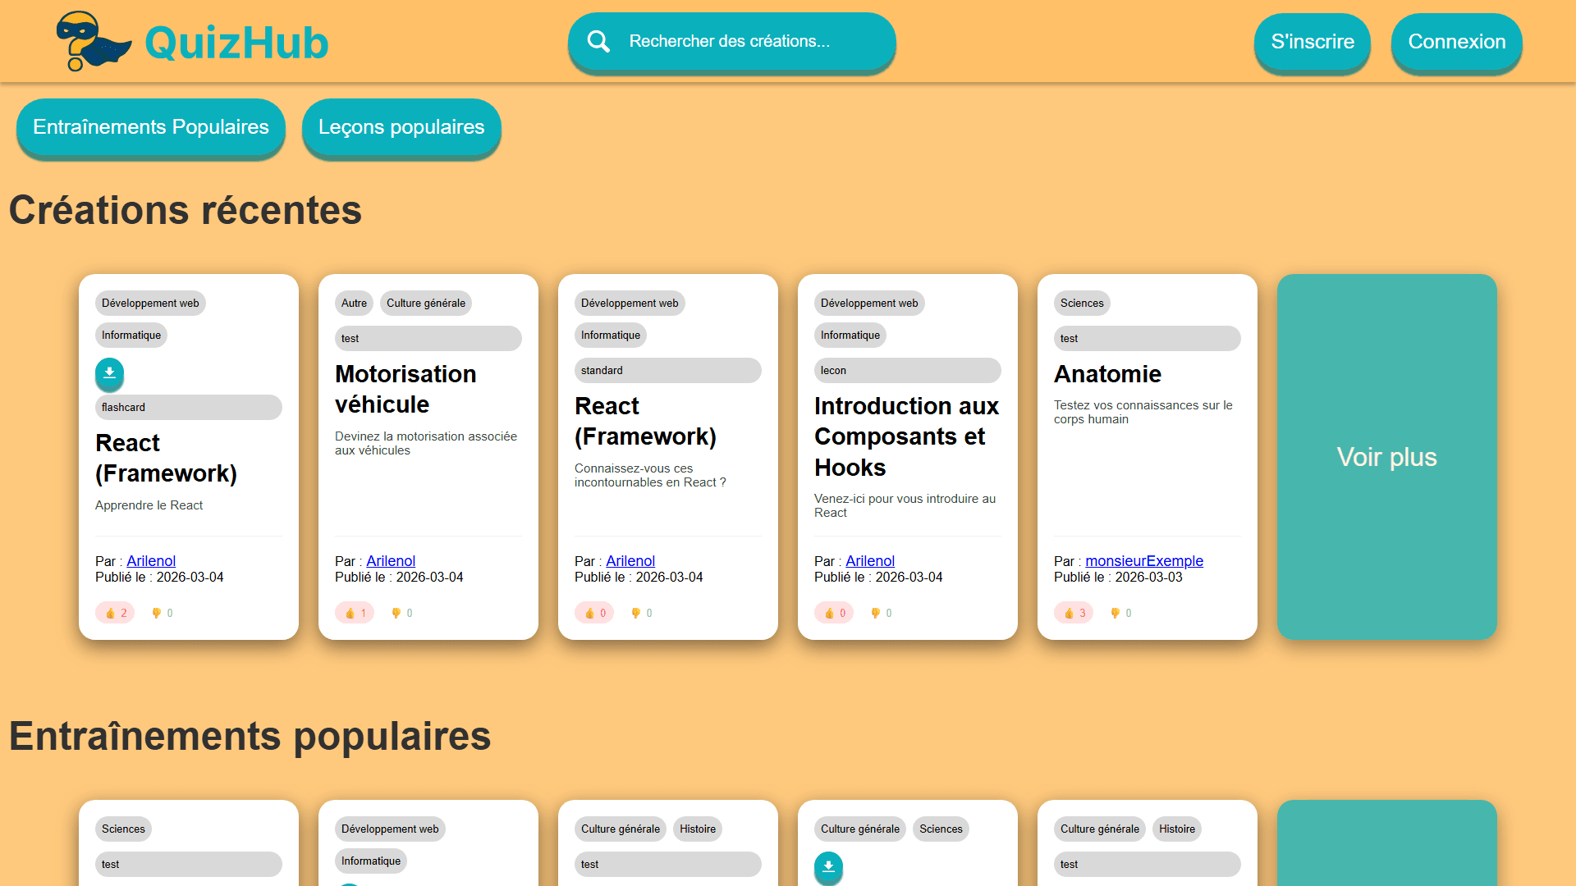Open the Connexion login button
The image size is (1576, 886).
coord(1457,42)
